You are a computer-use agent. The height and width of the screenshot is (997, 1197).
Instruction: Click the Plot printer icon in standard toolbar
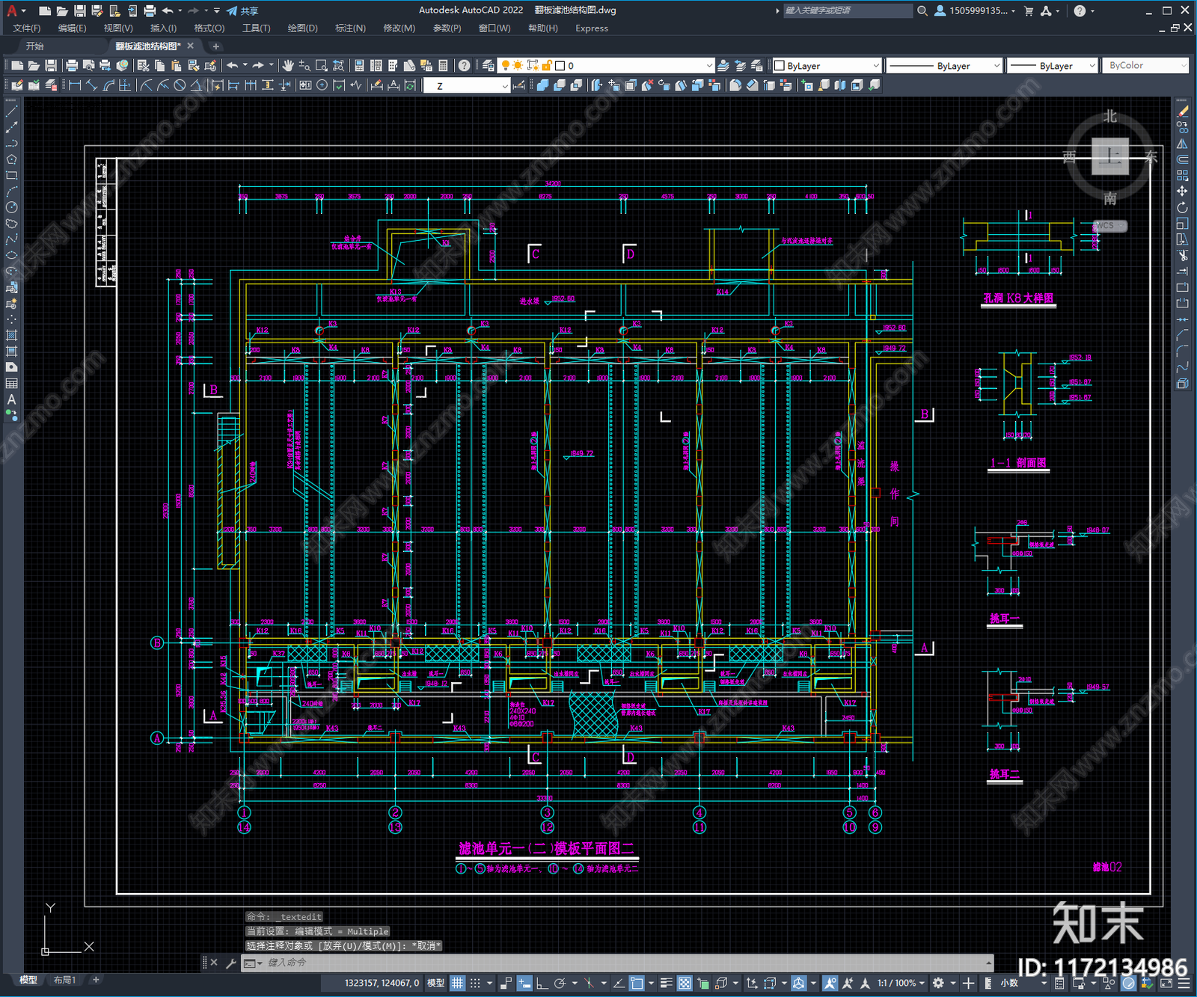[72, 66]
